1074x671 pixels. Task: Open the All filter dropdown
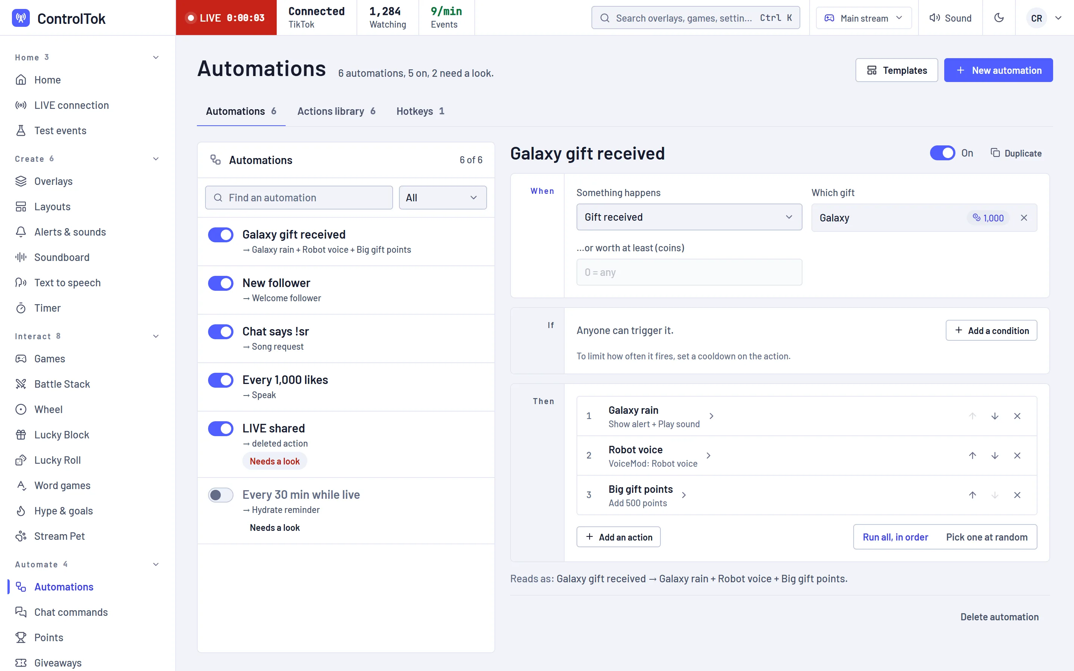[443, 198]
